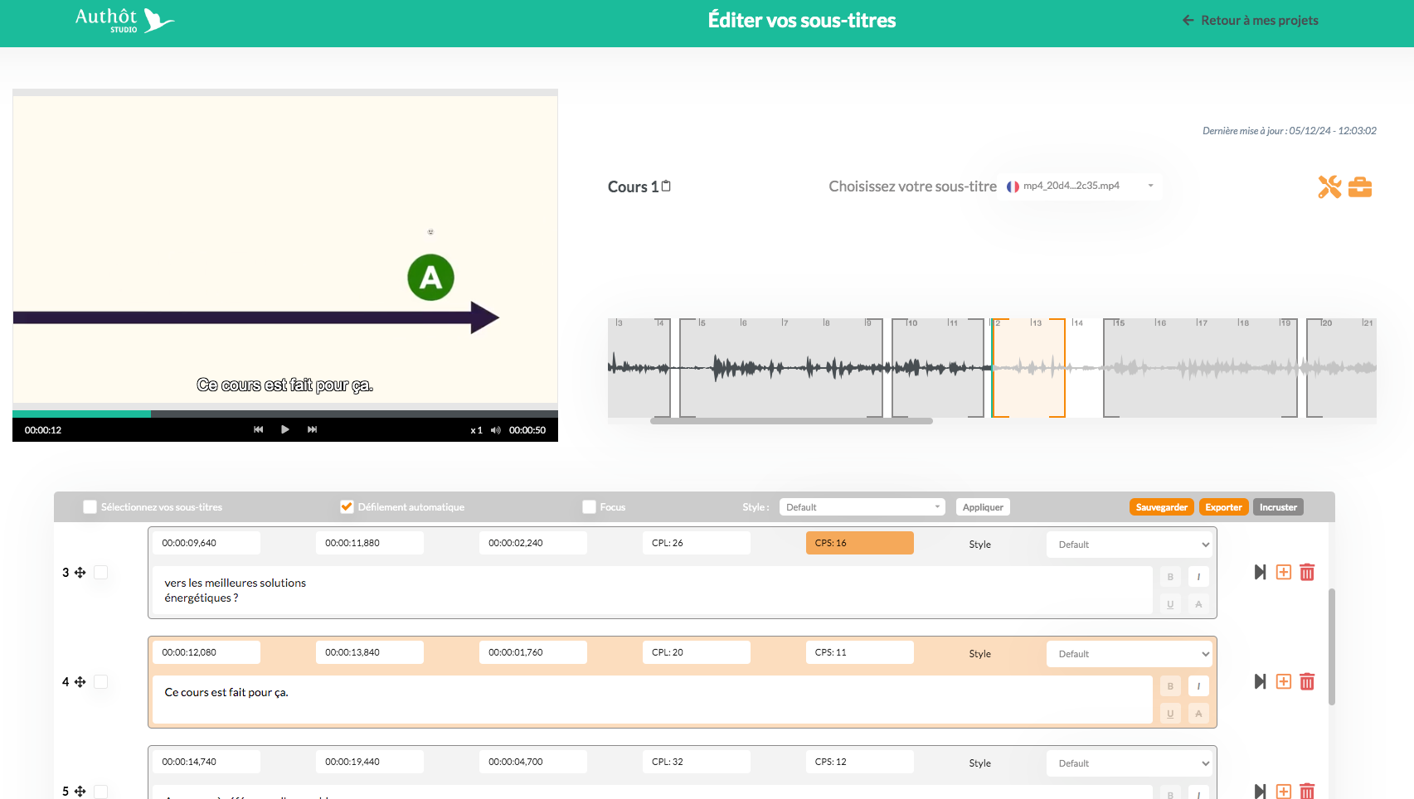The width and height of the screenshot is (1414, 799).
Task: Add a subtitle after subtitle 3
Action: click(x=1284, y=572)
